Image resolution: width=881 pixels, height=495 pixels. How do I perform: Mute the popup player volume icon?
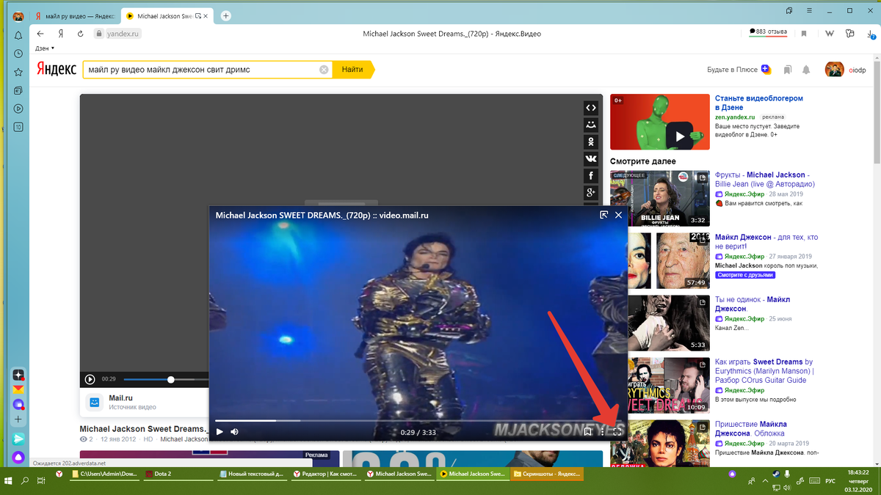pos(235,432)
